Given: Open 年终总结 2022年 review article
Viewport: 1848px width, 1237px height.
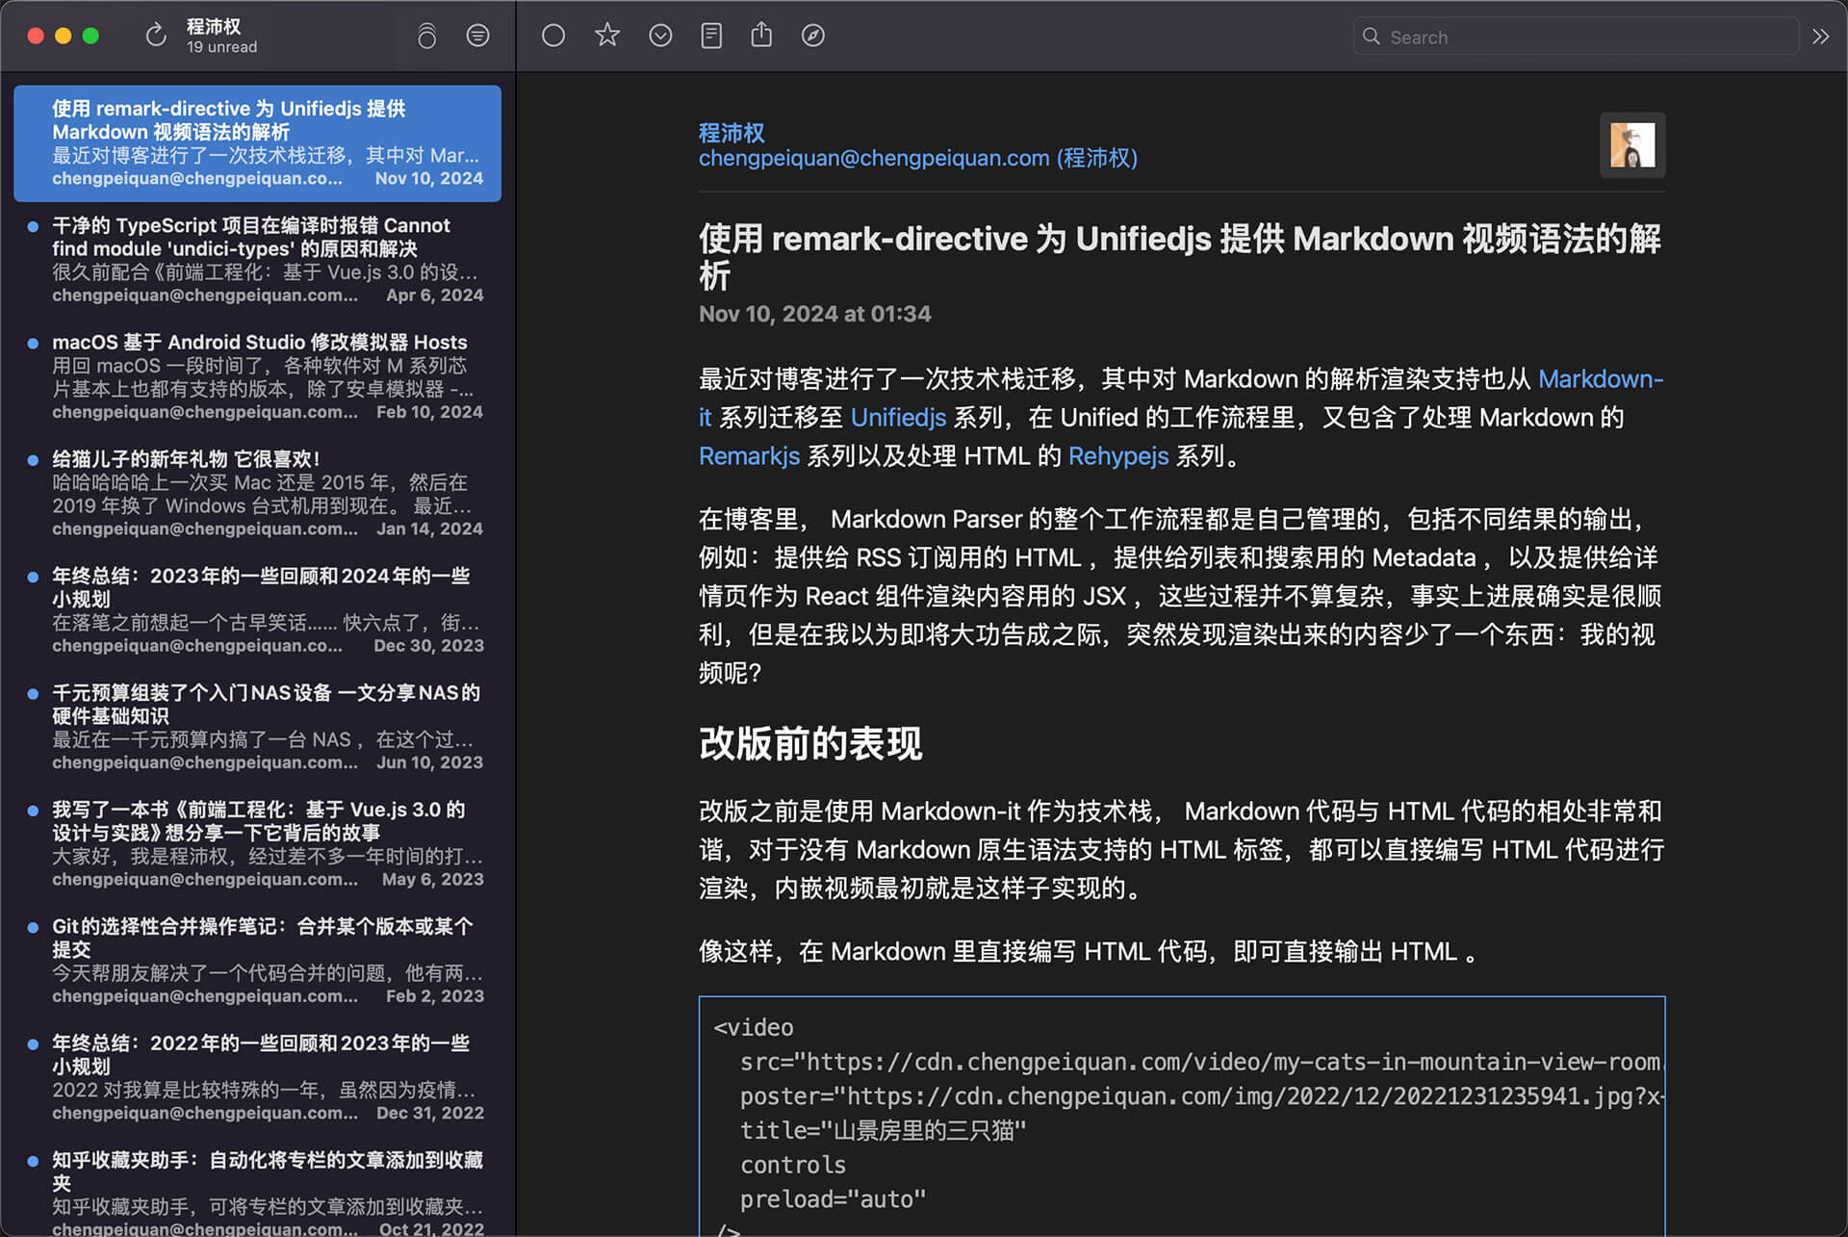Looking at the screenshot, I should coord(257,1077).
